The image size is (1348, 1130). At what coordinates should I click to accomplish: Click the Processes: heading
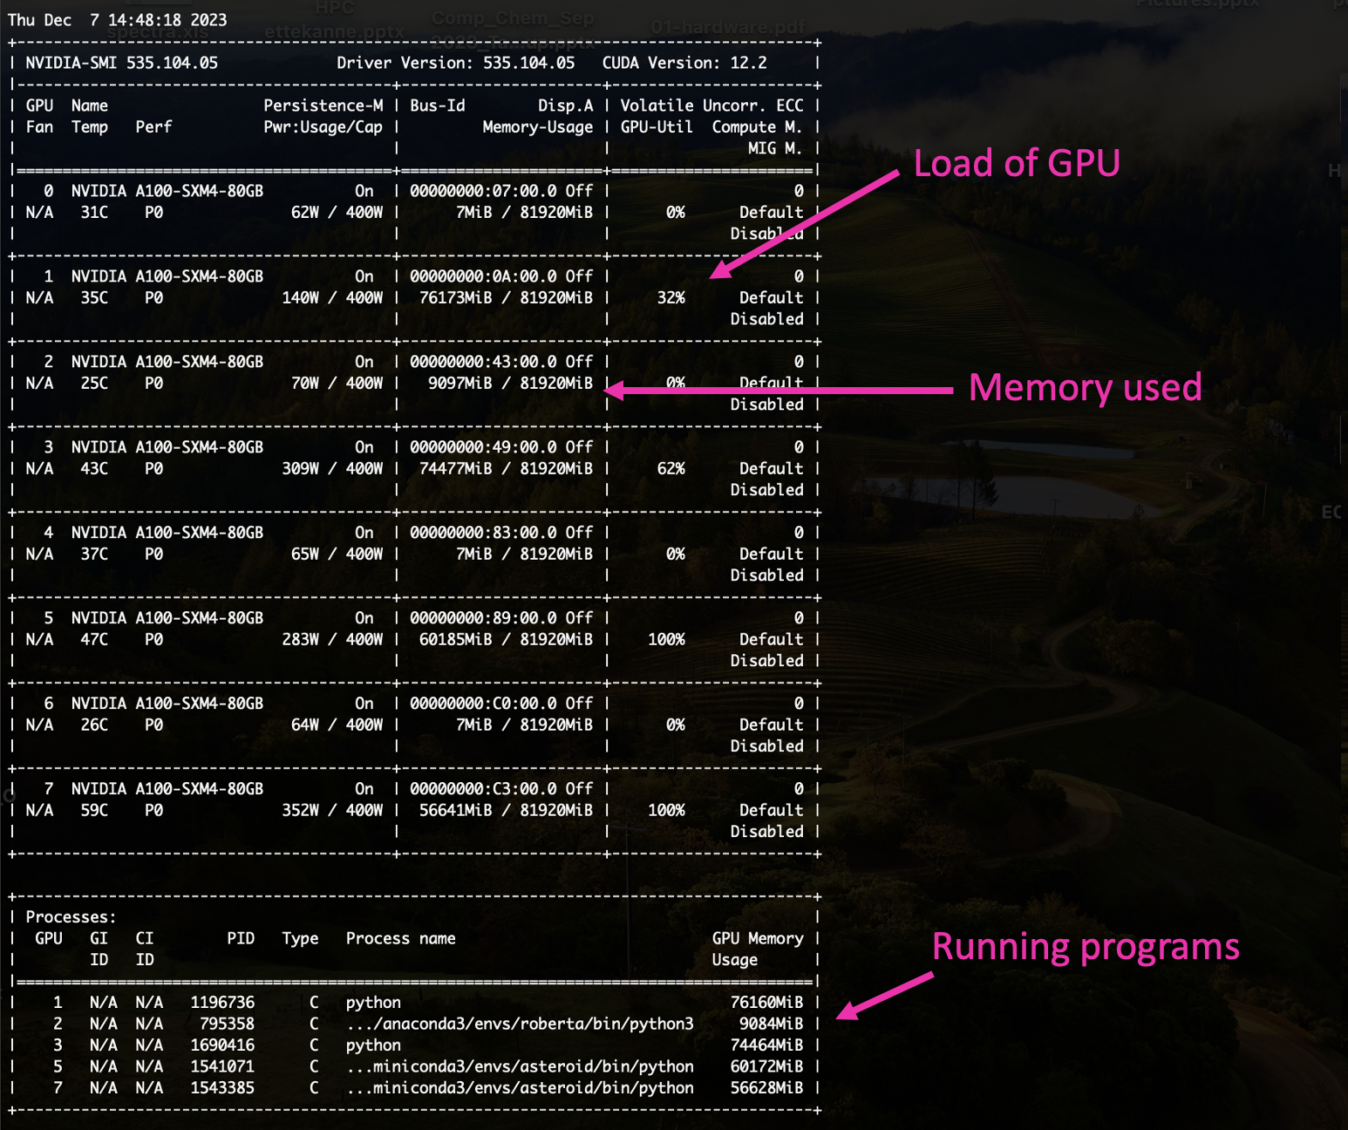pos(71,917)
